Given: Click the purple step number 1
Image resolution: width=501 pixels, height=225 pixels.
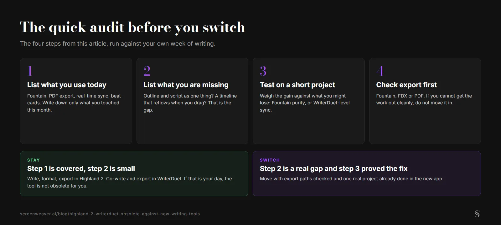Looking at the screenshot, I should (30, 71).
